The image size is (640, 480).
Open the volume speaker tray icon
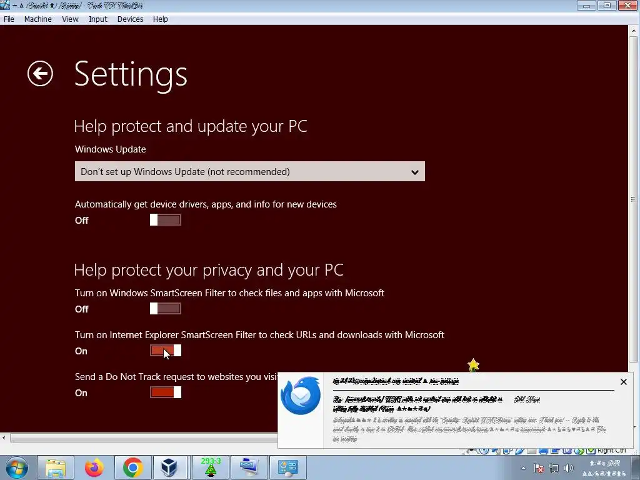point(569,468)
